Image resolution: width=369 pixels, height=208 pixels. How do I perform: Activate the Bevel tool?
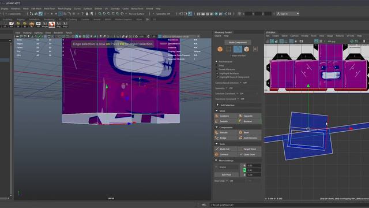[x=250, y=132]
